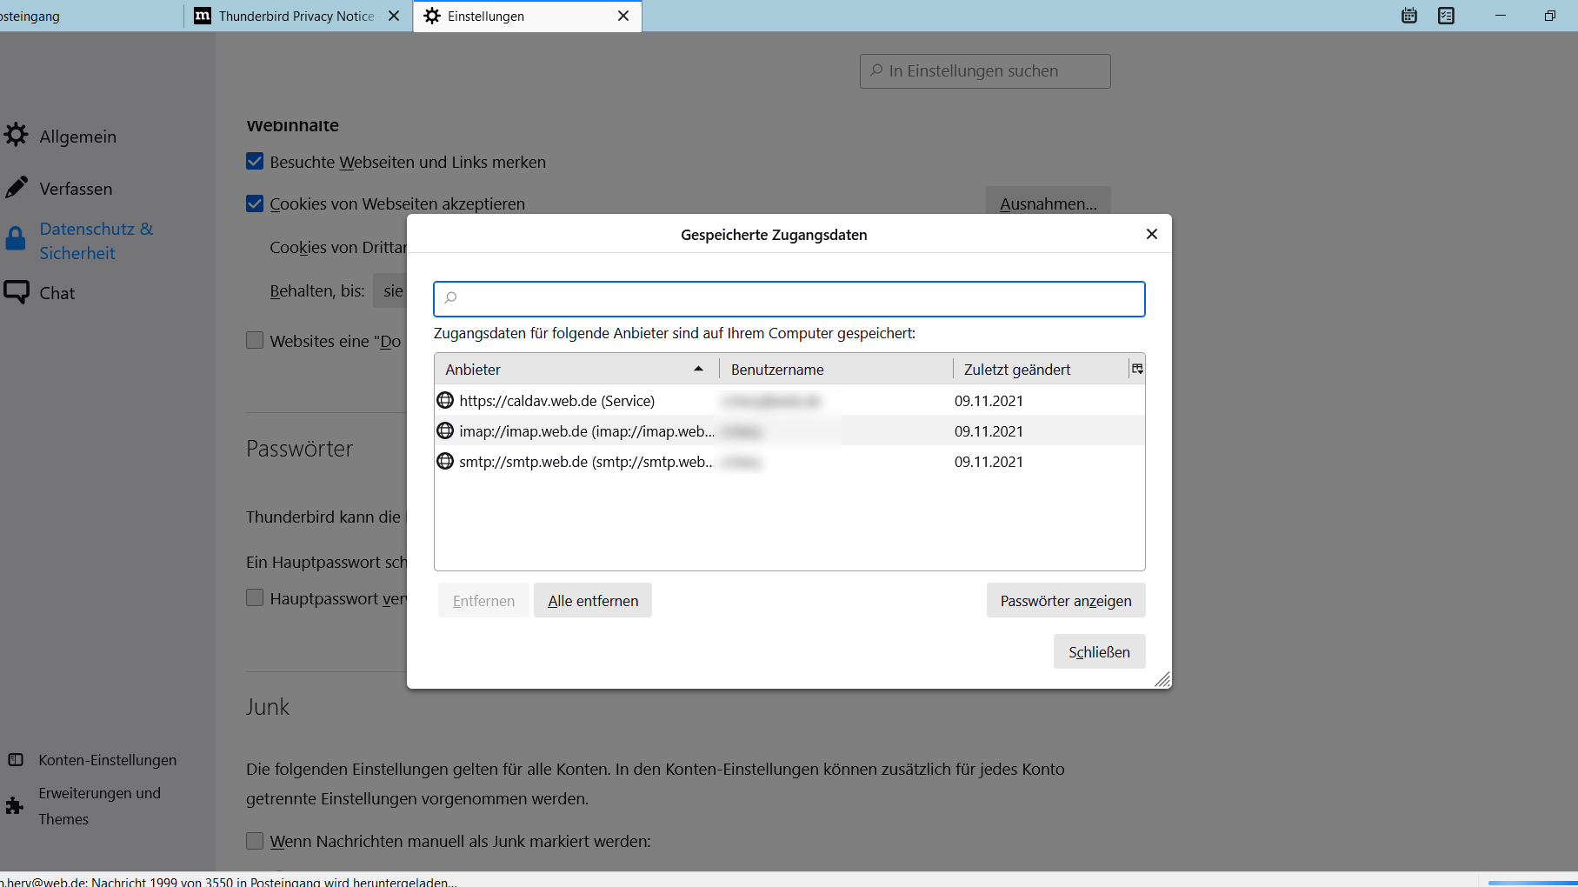This screenshot has height=887, width=1578.
Task: Click the globe icon for caldav.web.de entry
Action: click(445, 400)
